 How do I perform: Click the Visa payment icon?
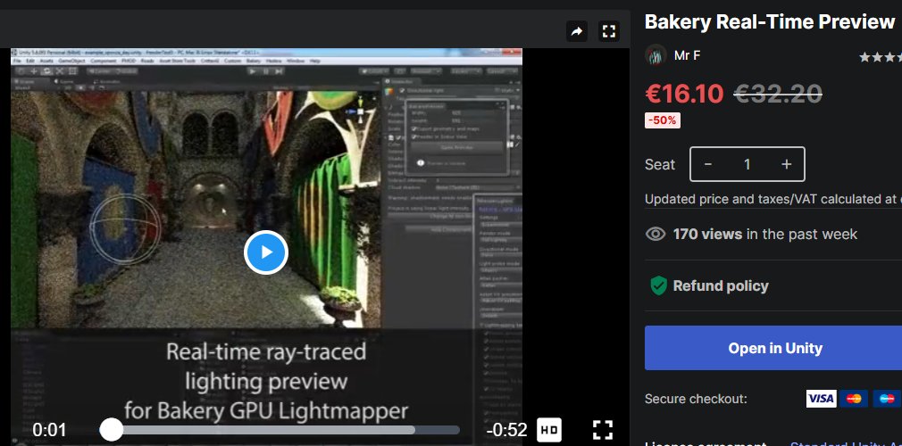click(x=821, y=399)
